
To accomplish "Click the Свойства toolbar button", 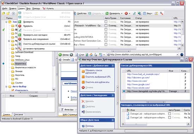I will [80, 13].
